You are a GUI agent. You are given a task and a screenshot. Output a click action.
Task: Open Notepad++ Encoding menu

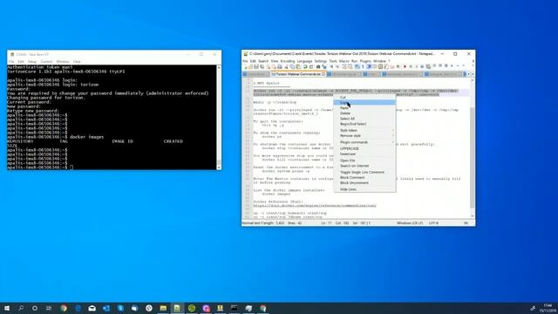coord(288,61)
